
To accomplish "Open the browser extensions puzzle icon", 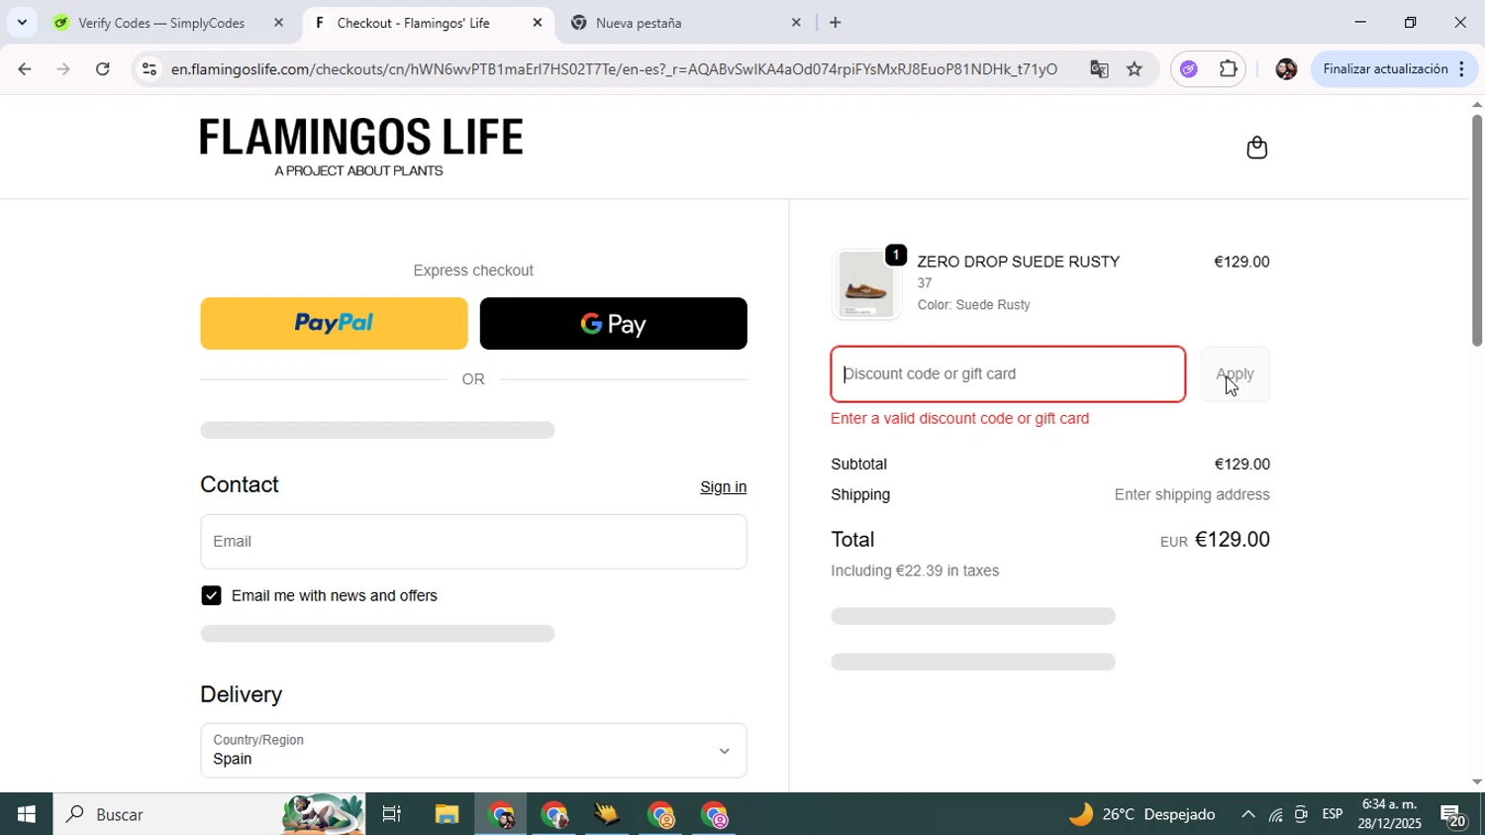I will [x=1228, y=69].
